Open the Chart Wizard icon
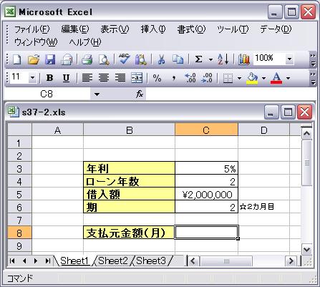 244,59
